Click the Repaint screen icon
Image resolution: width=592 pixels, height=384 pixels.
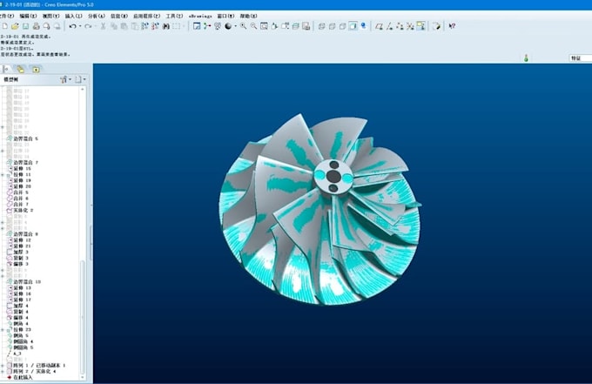point(197,26)
